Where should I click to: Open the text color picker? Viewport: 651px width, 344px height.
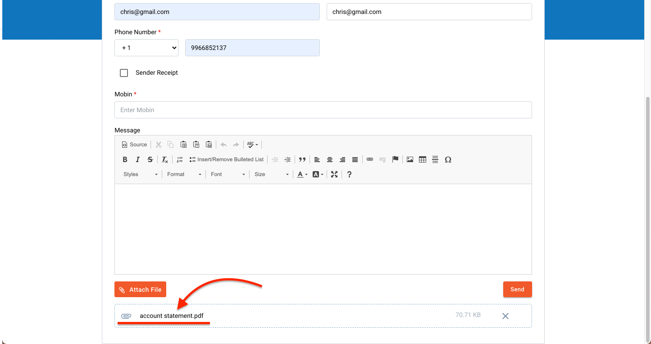302,174
